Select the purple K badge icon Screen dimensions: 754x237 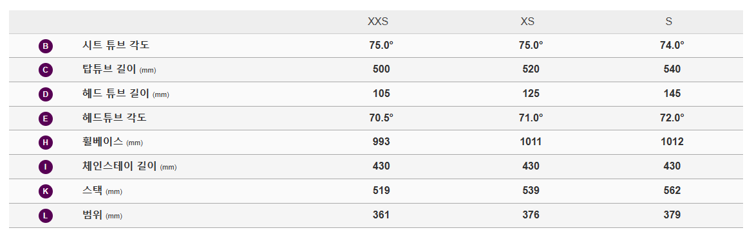coord(46,191)
